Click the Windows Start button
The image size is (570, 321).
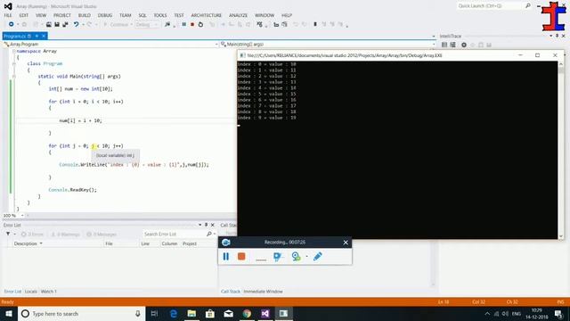pyautogui.click(x=9, y=313)
